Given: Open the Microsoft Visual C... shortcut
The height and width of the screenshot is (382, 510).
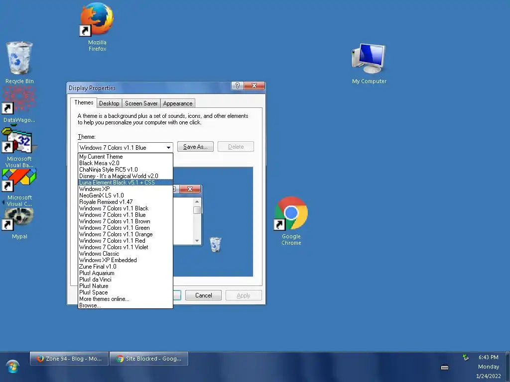Looking at the screenshot, I should pos(19,188).
